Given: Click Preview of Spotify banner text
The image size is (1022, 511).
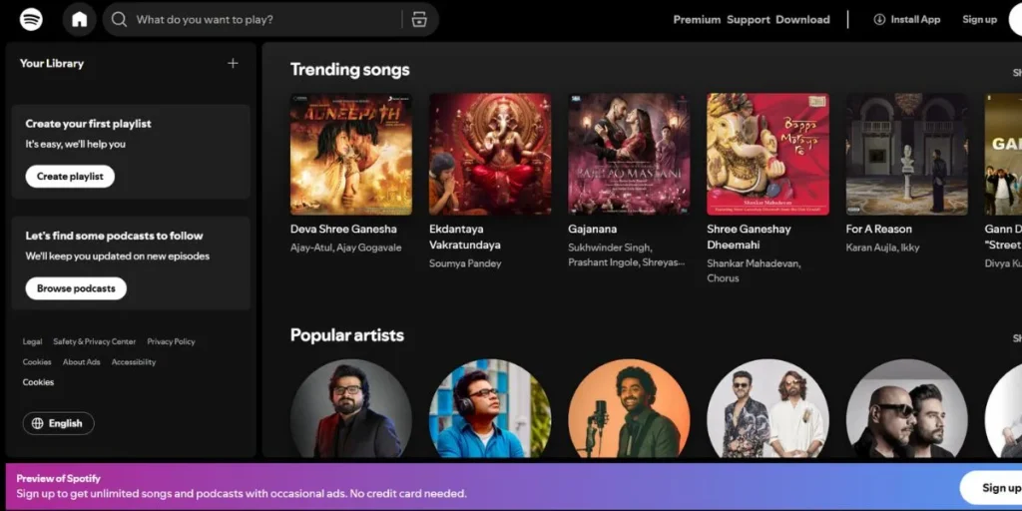Looking at the screenshot, I should 59,478.
